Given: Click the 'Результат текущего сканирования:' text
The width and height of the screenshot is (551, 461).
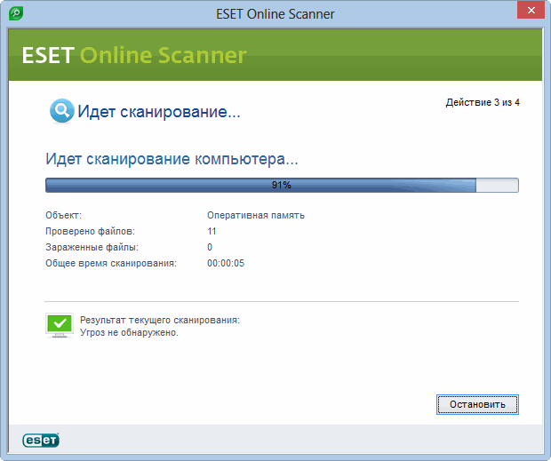Looking at the screenshot, I should click(x=160, y=320).
